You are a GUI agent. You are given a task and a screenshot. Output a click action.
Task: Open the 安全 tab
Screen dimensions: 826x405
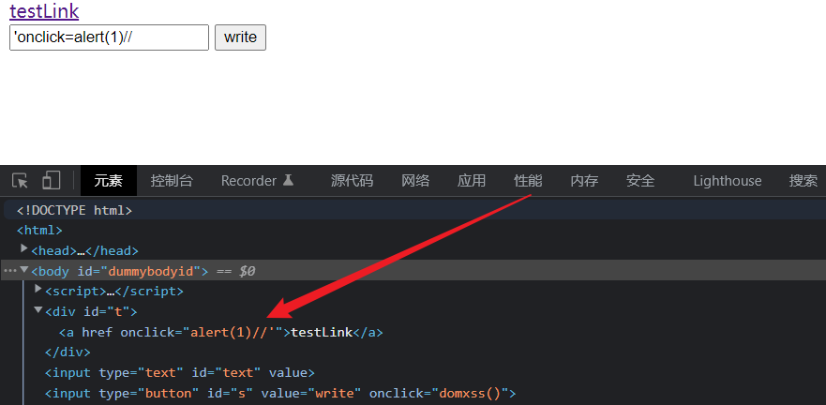click(x=640, y=181)
